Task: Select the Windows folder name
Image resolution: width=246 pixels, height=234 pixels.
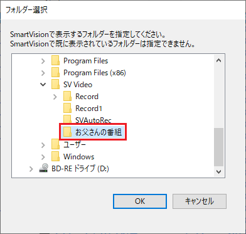Action: pos(78,156)
